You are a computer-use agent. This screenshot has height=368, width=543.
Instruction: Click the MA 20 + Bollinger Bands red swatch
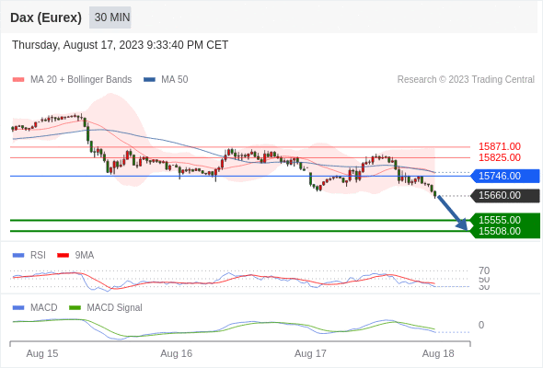point(18,80)
